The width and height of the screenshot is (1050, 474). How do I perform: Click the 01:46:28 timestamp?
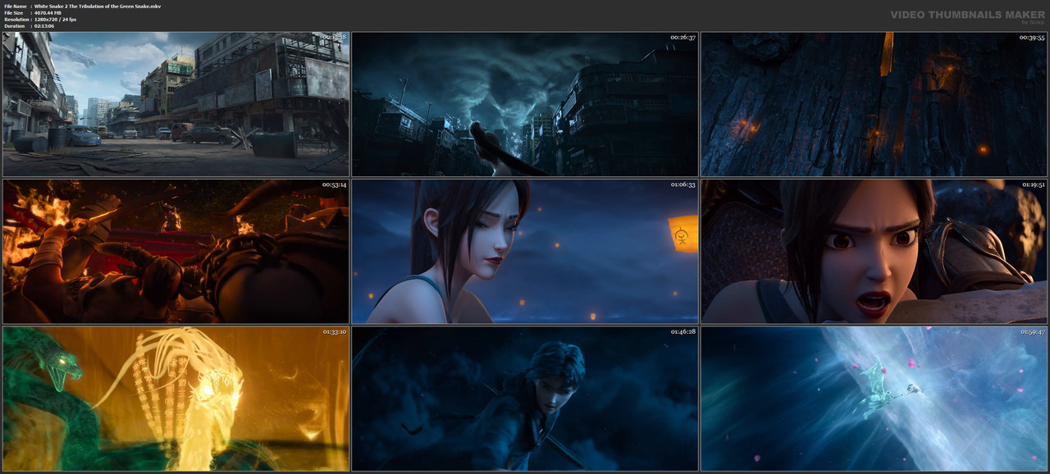(x=682, y=331)
